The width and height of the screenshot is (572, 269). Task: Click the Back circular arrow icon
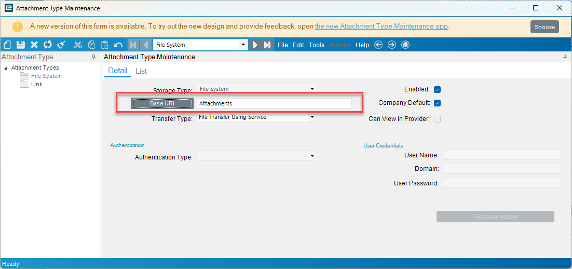coord(379,45)
